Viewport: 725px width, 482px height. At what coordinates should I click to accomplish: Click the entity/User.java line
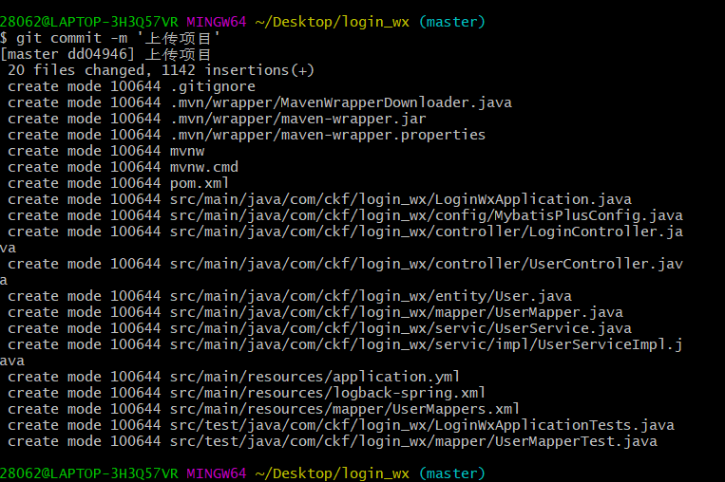coord(290,296)
